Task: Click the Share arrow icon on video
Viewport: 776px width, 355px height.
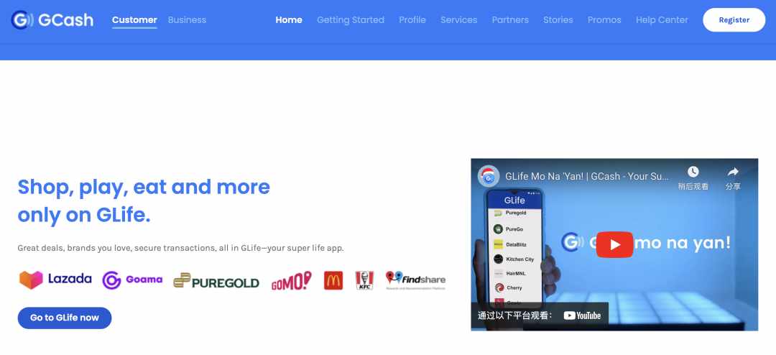Action: tap(733, 172)
